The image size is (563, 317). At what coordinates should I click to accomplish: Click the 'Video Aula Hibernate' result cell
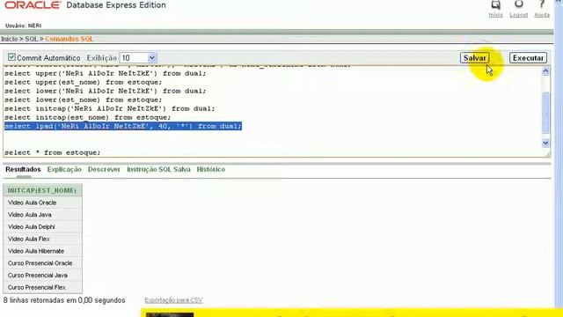tap(42, 251)
